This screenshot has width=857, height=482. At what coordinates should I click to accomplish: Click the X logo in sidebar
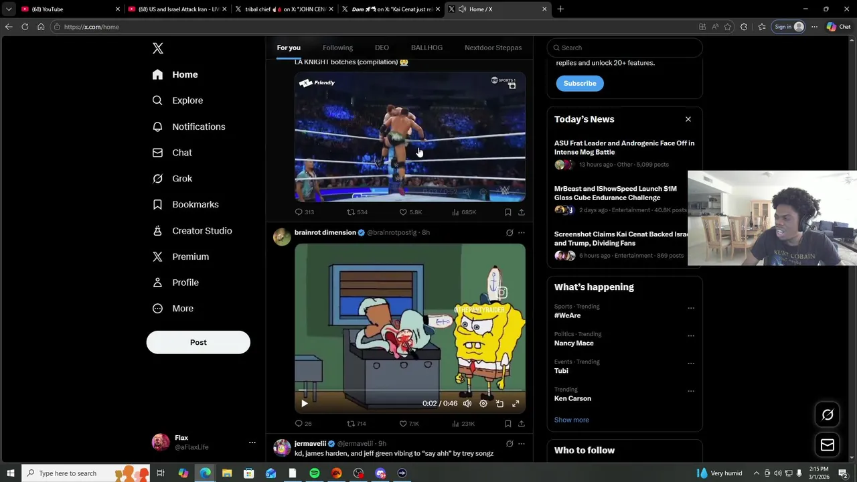(158, 48)
